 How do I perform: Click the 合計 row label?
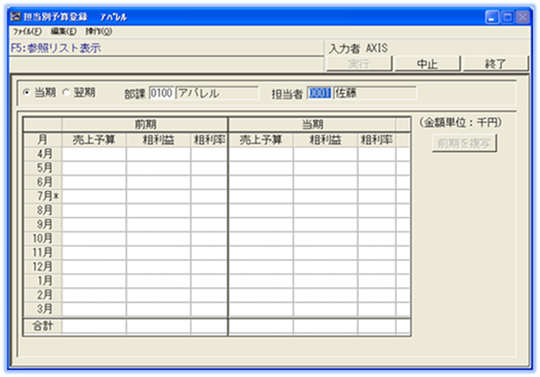(x=42, y=326)
